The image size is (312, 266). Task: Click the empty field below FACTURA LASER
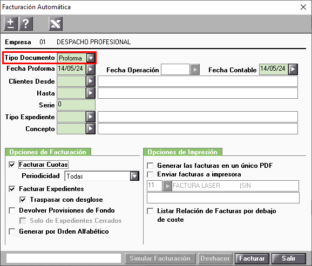(223, 198)
